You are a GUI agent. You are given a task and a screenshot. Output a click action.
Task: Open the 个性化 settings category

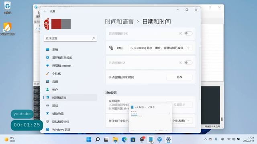pyautogui.click(x=70, y=74)
